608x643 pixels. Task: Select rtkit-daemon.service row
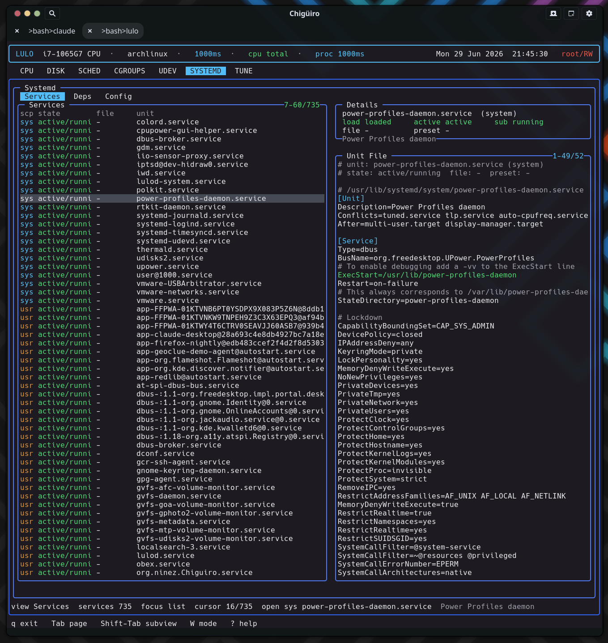pos(172,207)
